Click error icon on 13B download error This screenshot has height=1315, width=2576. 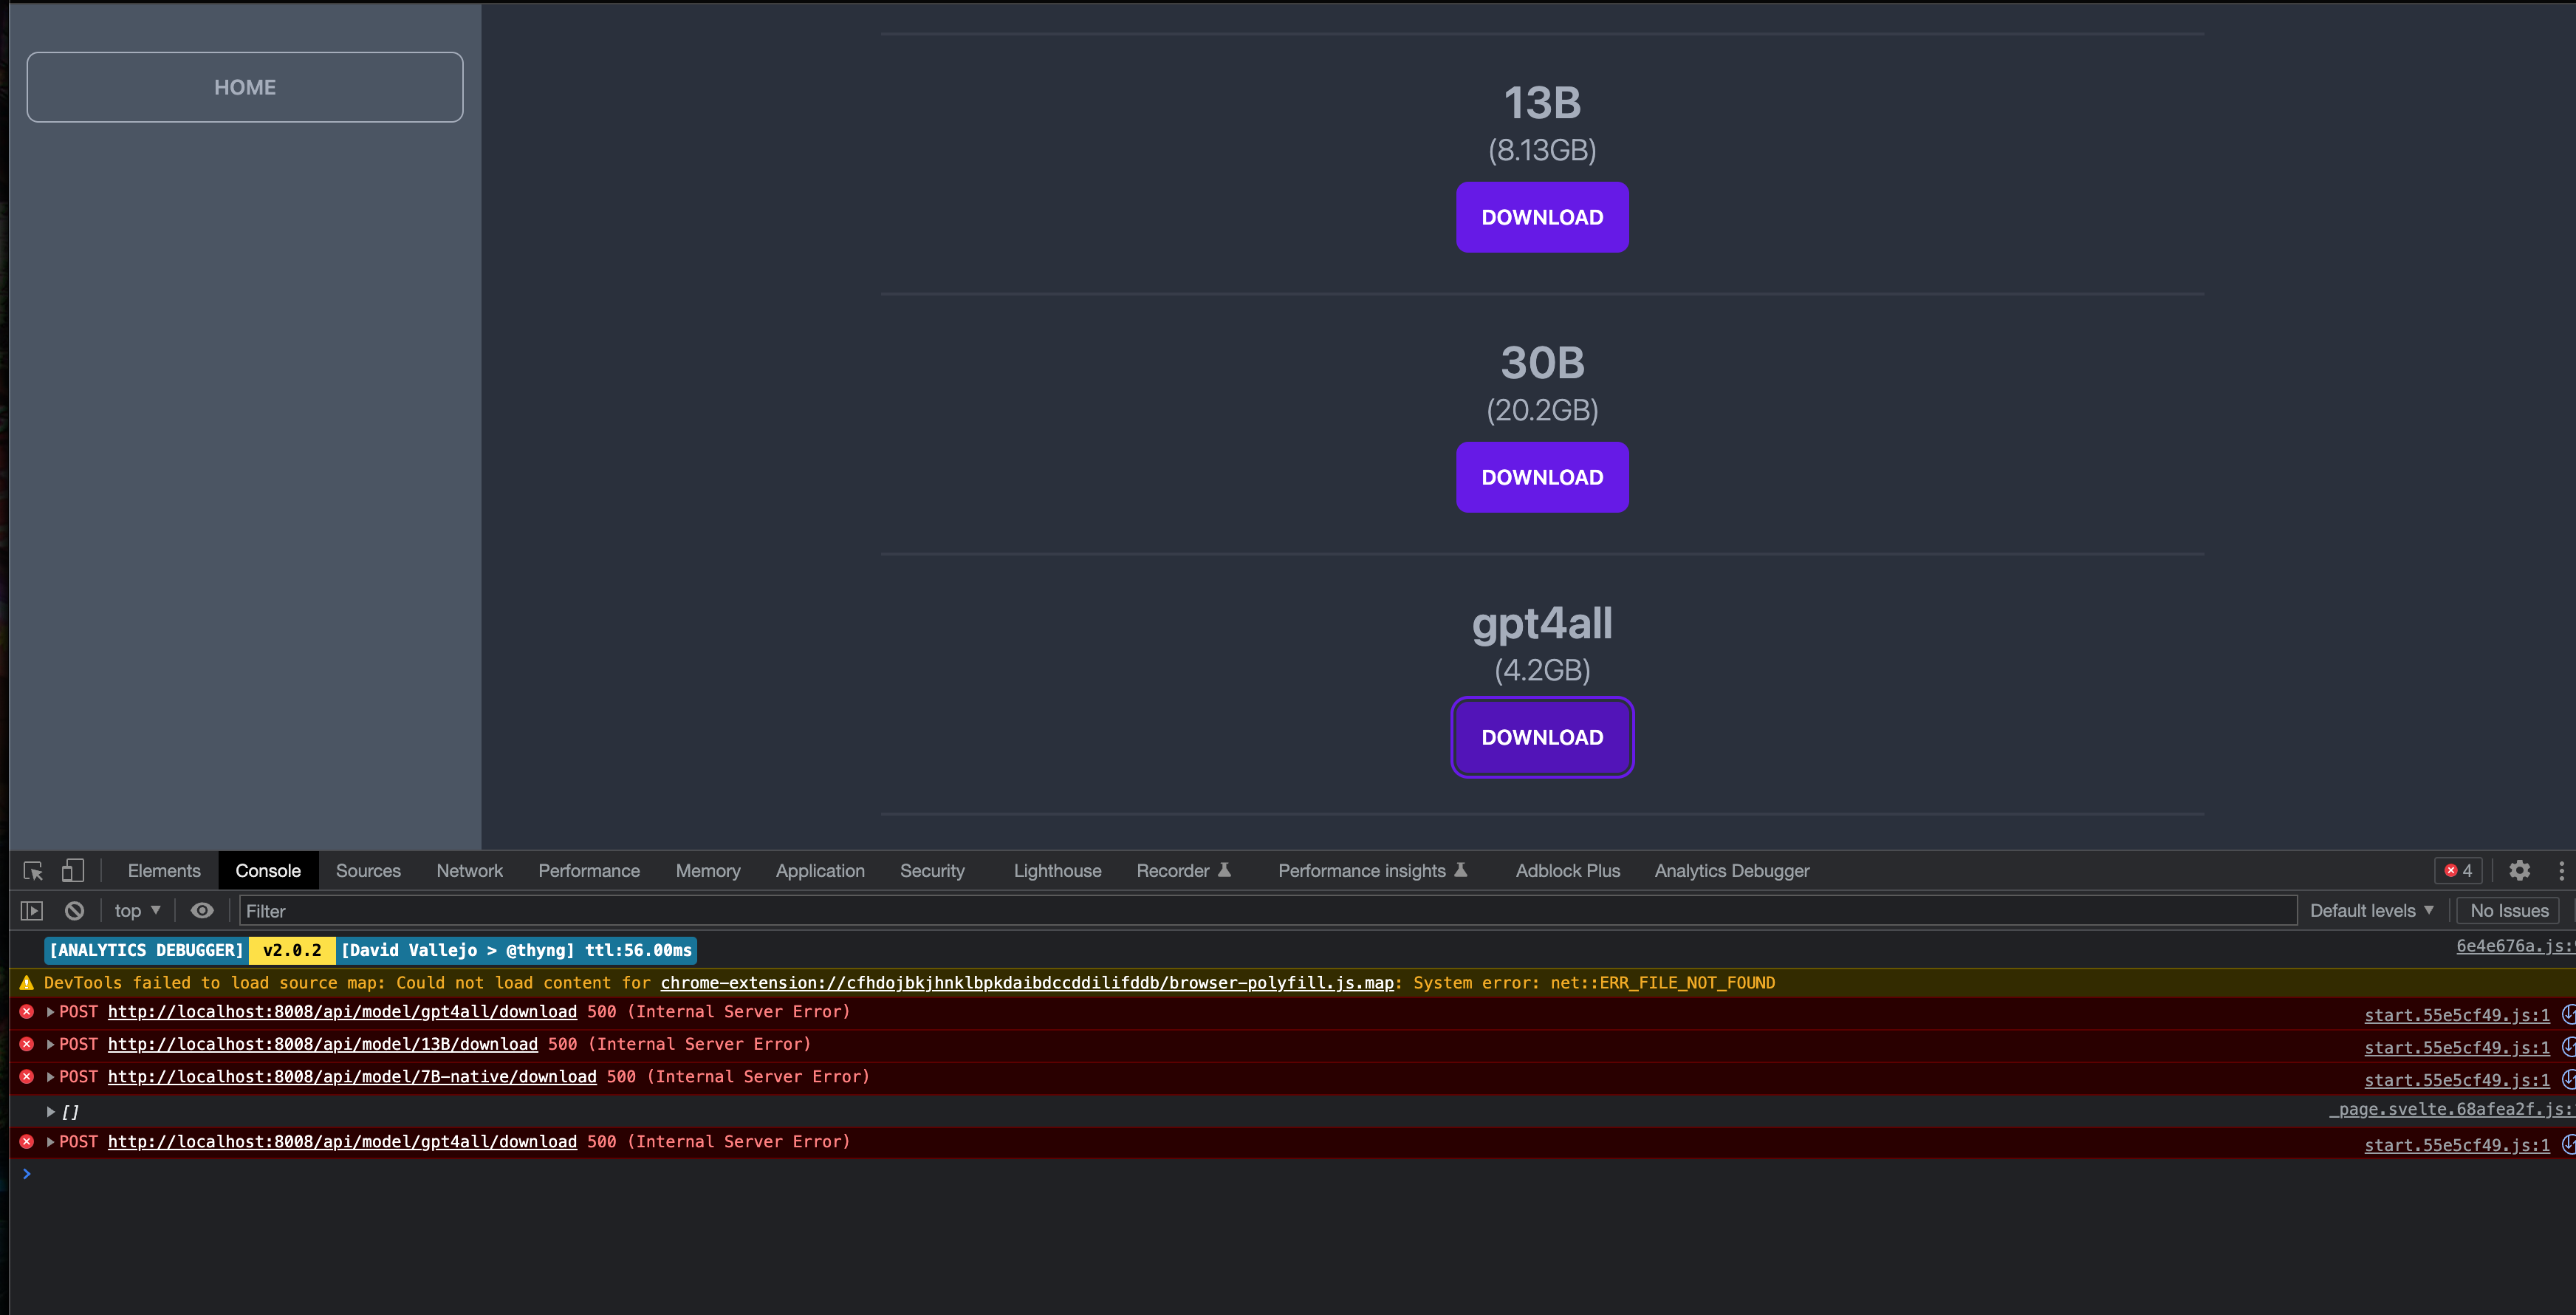tap(27, 1044)
